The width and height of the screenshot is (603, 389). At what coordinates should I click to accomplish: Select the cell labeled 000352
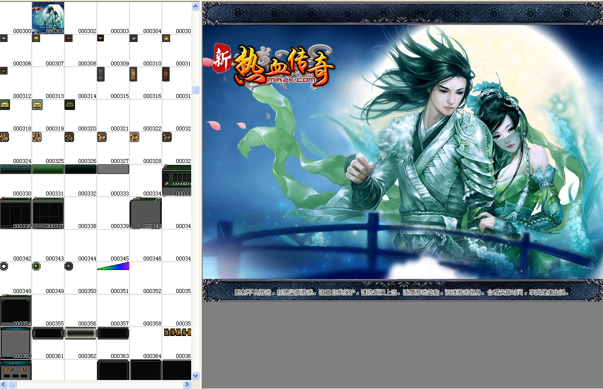(x=146, y=278)
